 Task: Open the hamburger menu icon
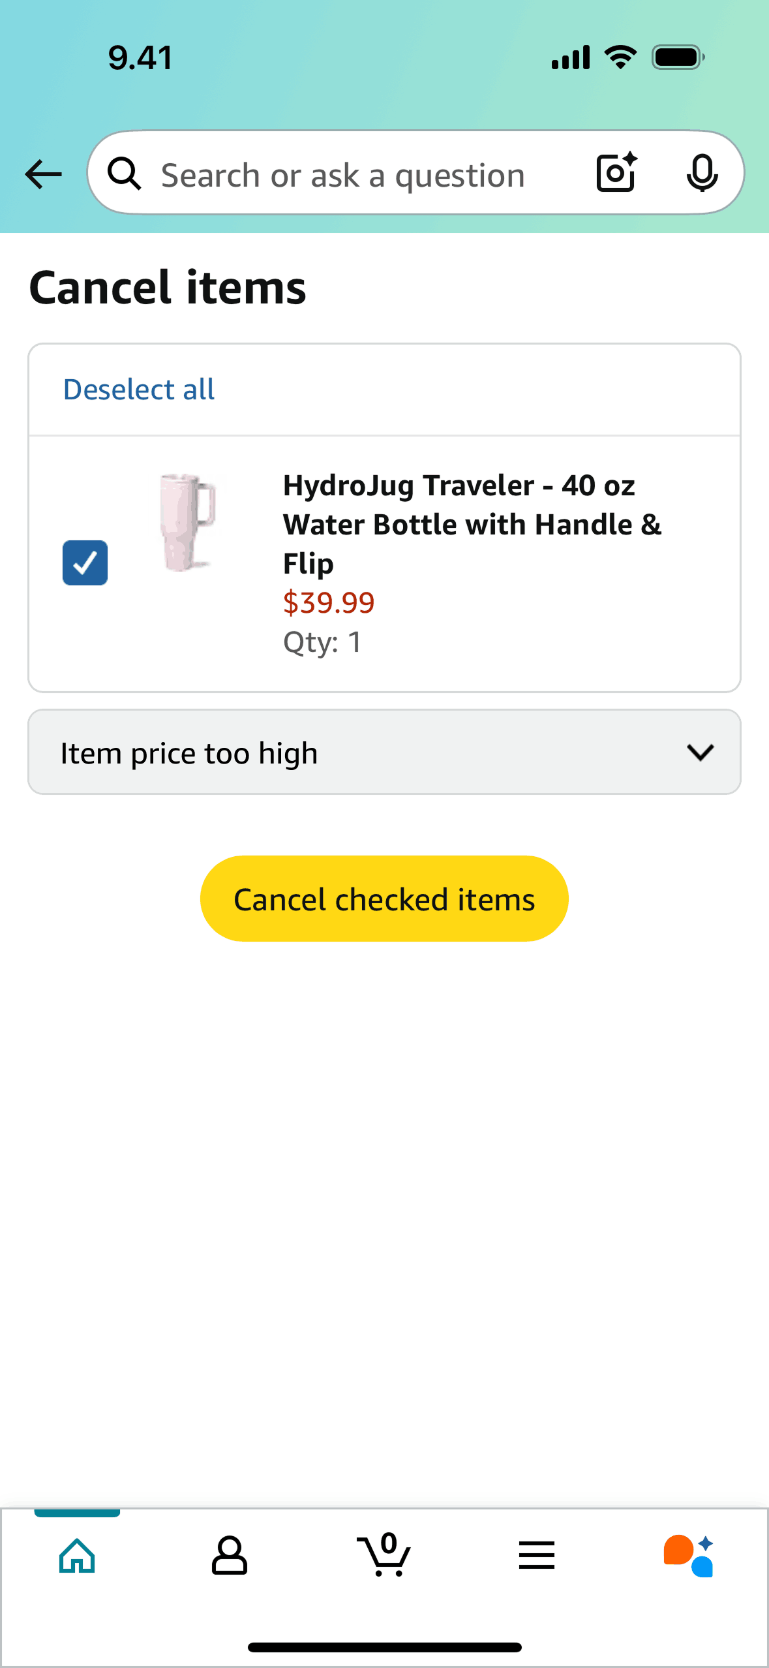click(x=537, y=1556)
